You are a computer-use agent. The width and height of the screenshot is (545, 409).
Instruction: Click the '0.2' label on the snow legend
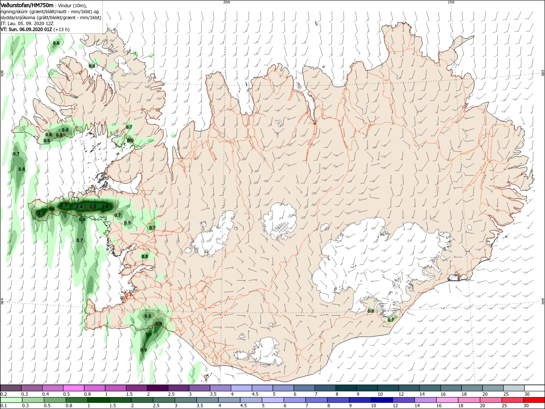(x=3, y=394)
